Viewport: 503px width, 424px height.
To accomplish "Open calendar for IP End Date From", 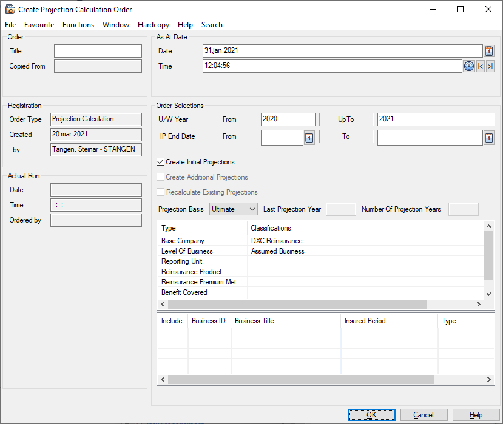I will click(x=309, y=138).
